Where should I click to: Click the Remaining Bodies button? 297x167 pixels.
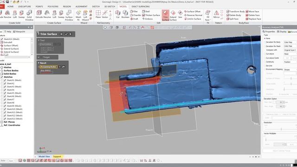(x=48, y=67)
